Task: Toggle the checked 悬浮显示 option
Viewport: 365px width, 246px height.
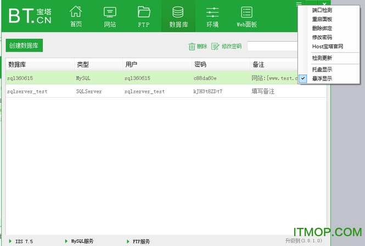Action: 322,79
